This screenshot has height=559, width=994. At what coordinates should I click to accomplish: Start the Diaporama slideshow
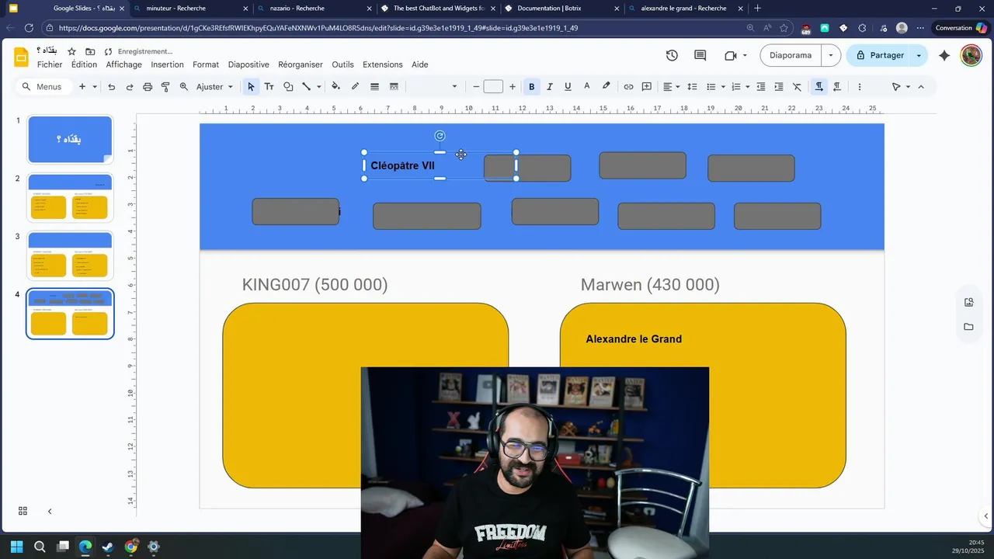(x=791, y=55)
